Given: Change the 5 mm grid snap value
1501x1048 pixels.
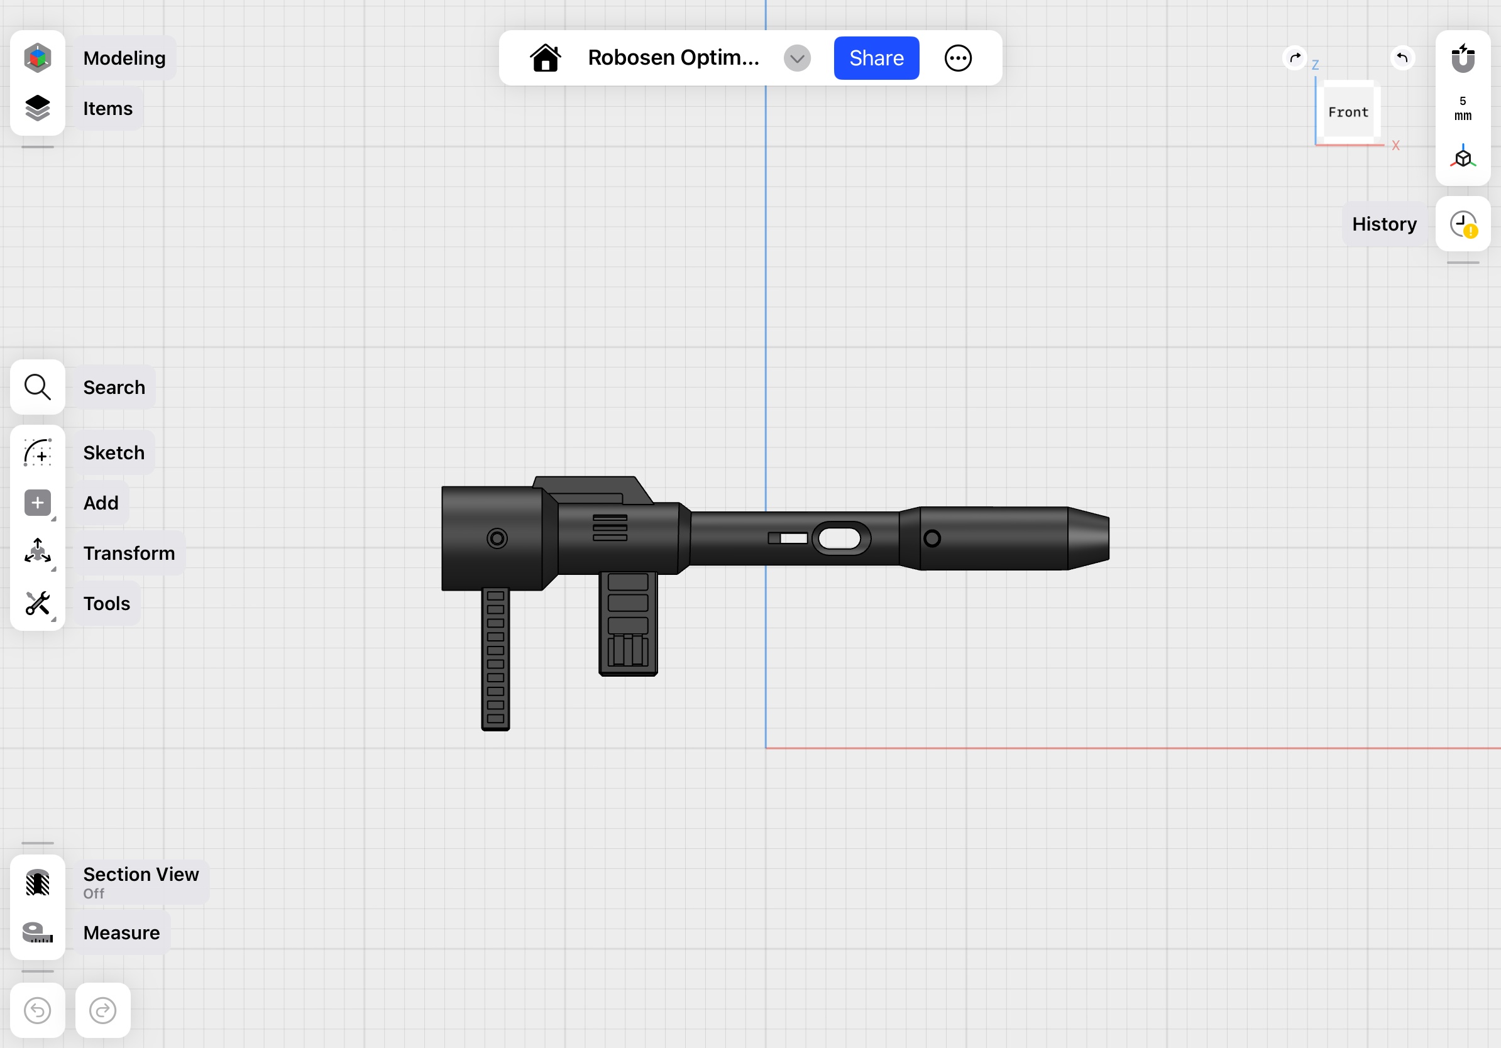Looking at the screenshot, I should pyautogui.click(x=1463, y=109).
